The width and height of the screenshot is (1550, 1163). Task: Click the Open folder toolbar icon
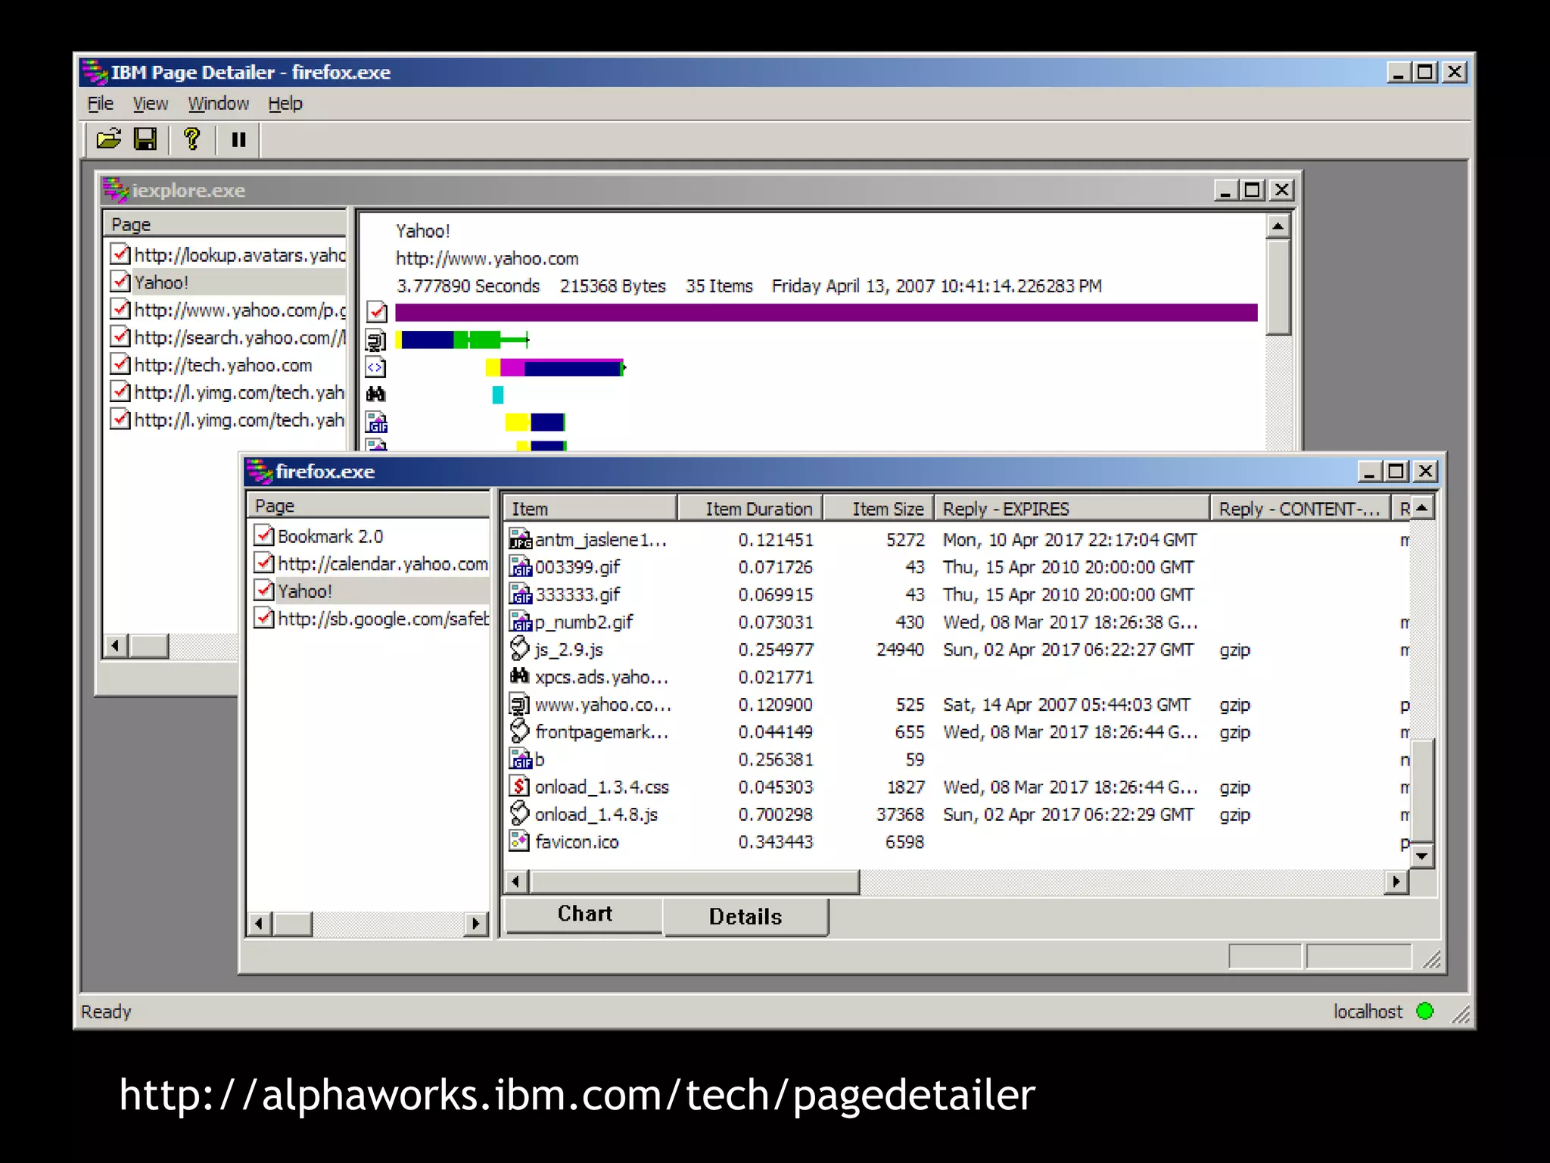pos(109,139)
